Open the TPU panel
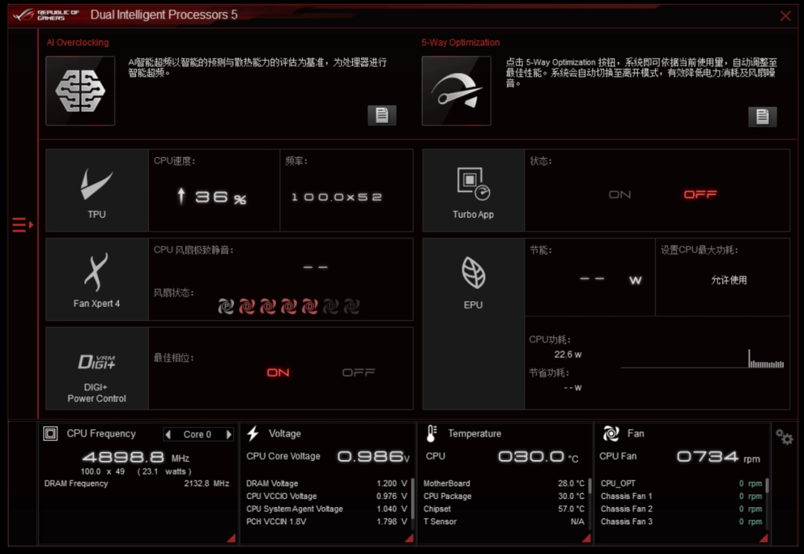804x554 pixels. [x=97, y=191]
